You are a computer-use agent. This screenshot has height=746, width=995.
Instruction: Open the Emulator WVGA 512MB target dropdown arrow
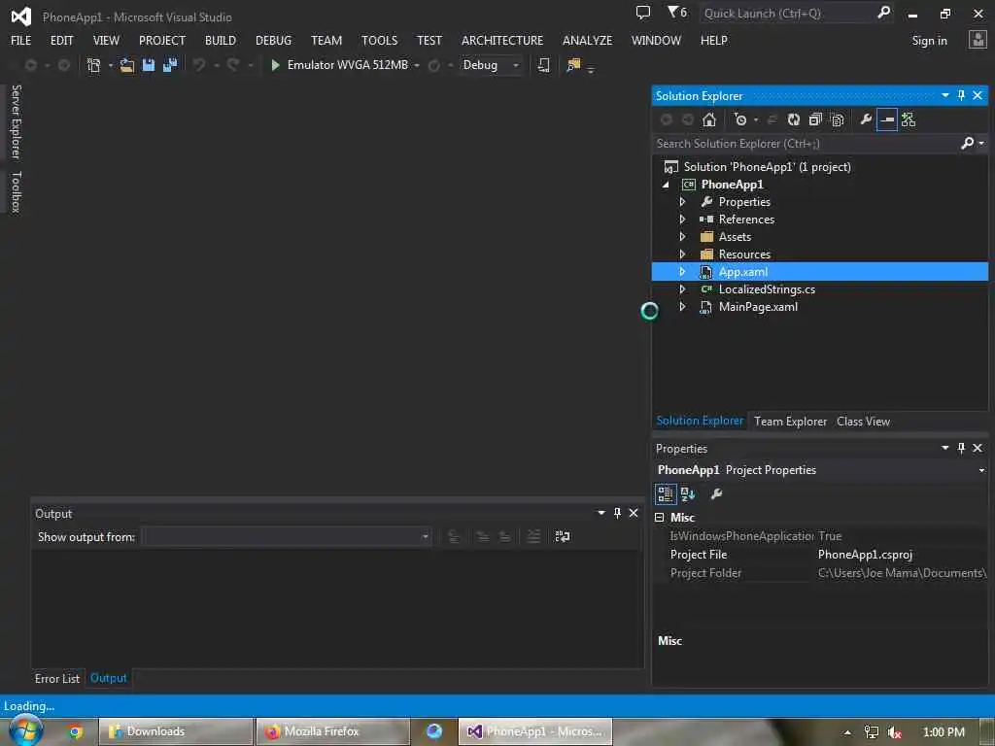pyautogui.click(x=417, y=65)
